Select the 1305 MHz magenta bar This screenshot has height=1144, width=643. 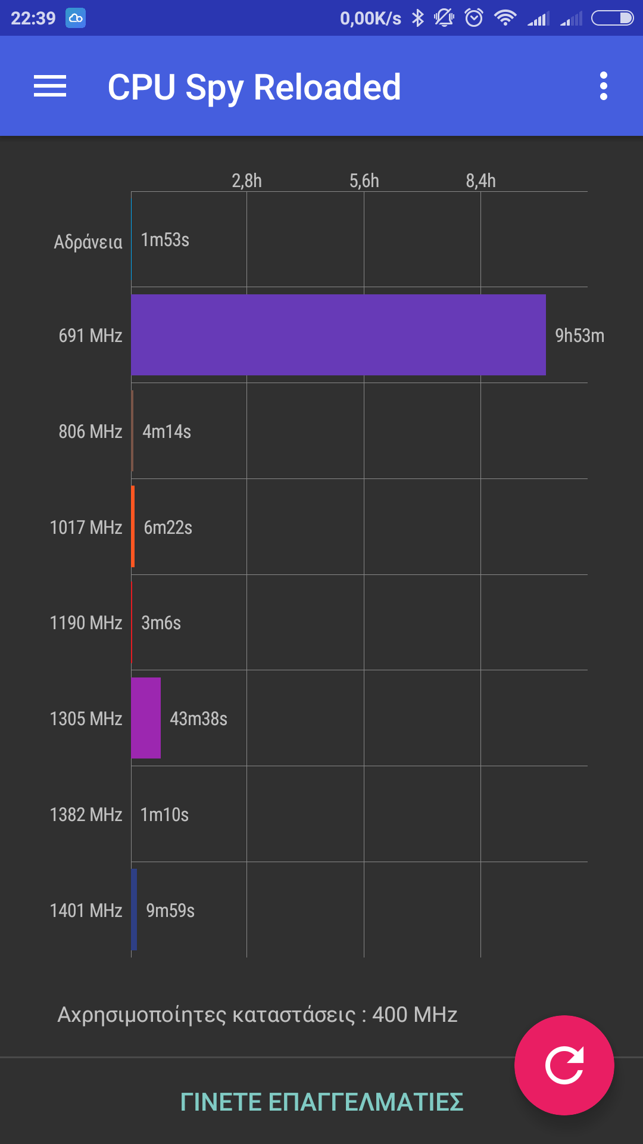click(x=146, y=718)
